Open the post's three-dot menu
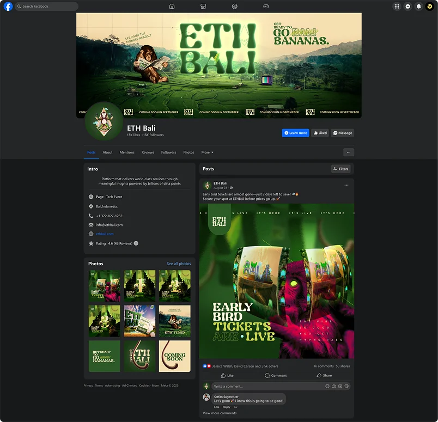Image resolution: width=438 pixels, height=422 pixels. (x=346, y=185)
